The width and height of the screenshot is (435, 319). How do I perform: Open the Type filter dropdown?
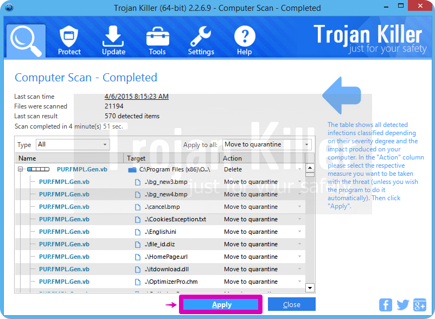73,145
